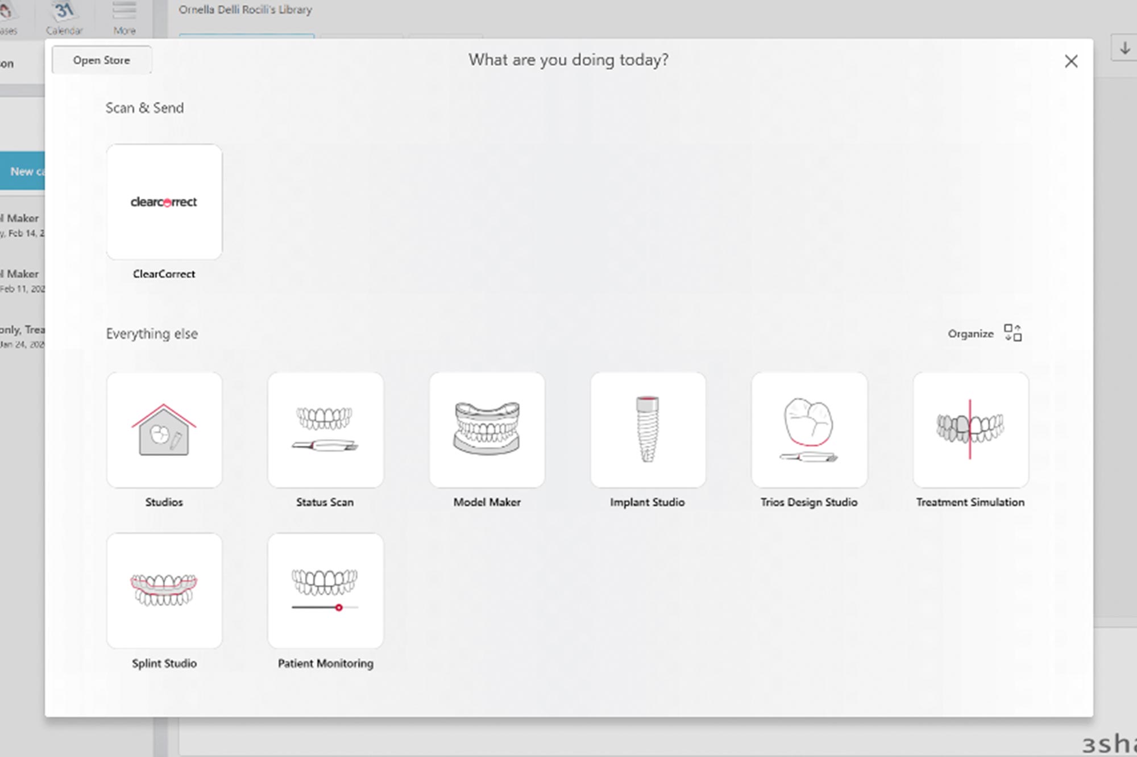Click the 'Status Scan' label text
The width and height of the screenshot is (1137, 757).
(325, 502)
